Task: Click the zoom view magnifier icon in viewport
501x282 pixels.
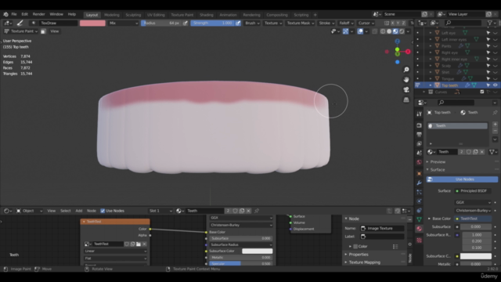Action: pyautogui.click(x=406, y=70)
